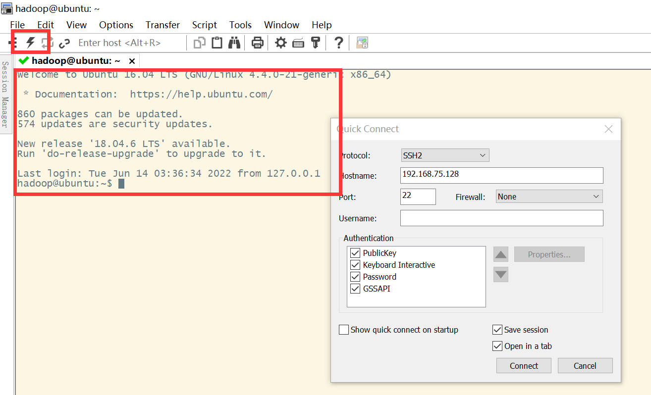Screen dimensions: 651x395
Task: Click the Session Manager toggle icon in toolbar
Action: 13,43
